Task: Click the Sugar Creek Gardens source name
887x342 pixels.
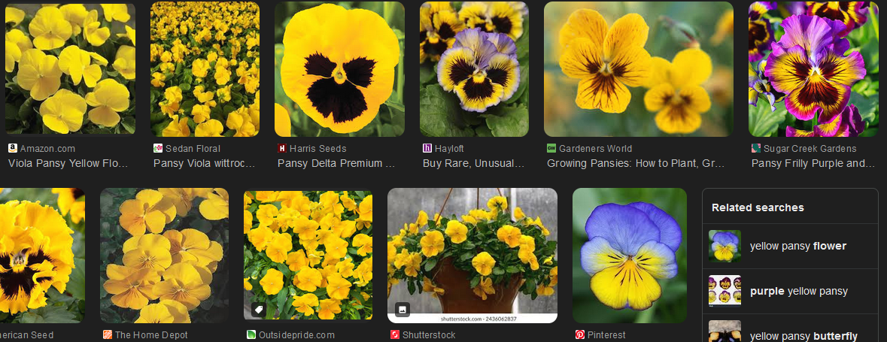Action: click(810, 149)
